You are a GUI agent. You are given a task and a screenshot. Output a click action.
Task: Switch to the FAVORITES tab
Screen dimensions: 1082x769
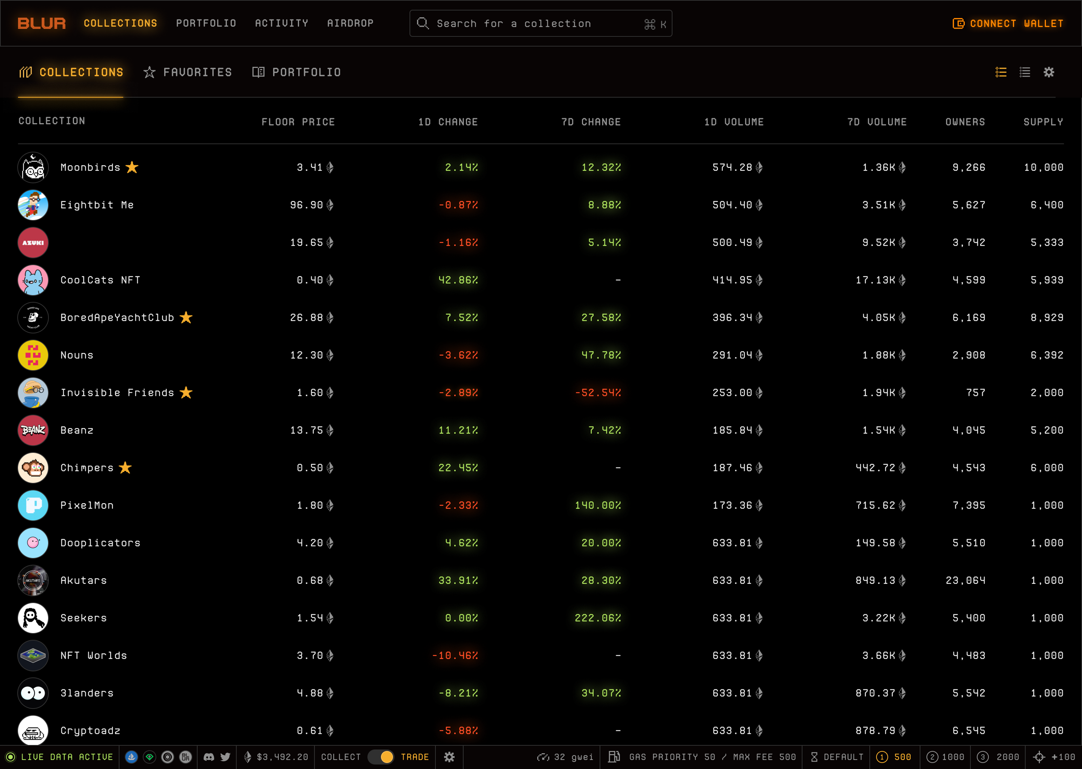pos(187,72)
